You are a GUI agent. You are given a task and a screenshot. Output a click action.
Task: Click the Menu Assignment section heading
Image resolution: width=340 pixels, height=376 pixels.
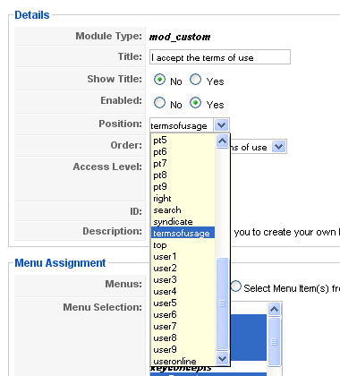pyautogui.click(x=60, y=263)
